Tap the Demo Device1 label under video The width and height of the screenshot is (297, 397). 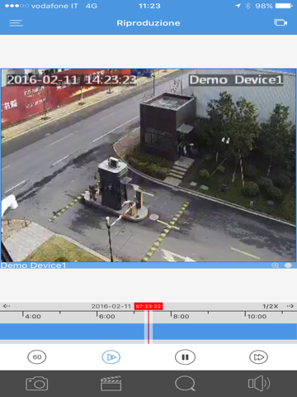(33, 265)
